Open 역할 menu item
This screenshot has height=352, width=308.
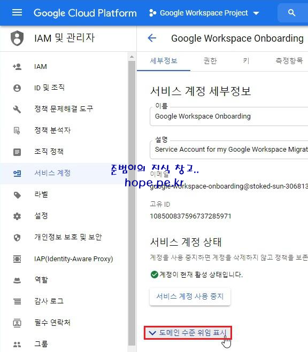[x=64, y=280]
